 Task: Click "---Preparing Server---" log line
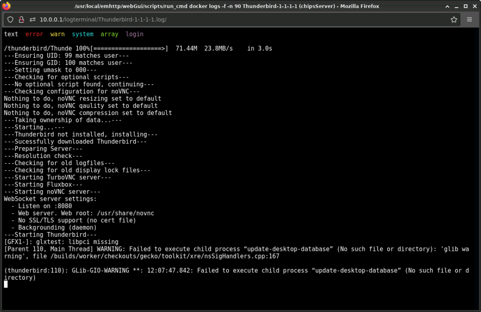[43, 149]
